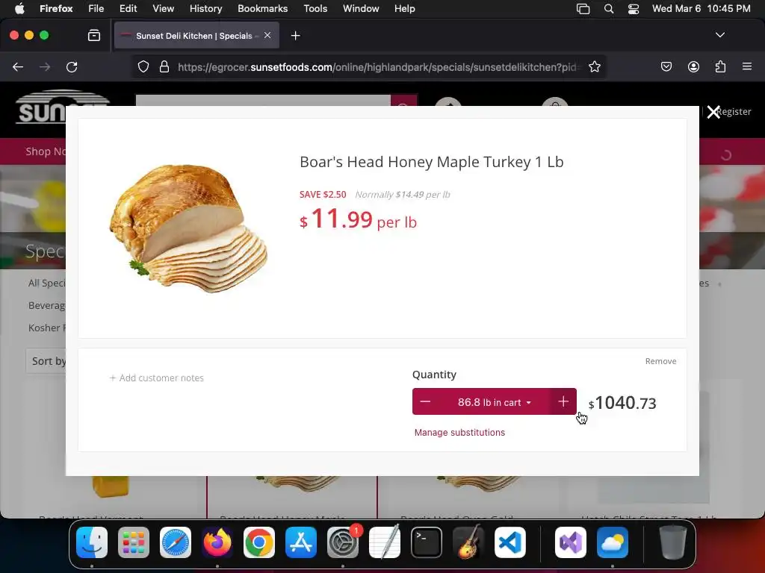Bookmark this page with the star icon
Image resolution: width=765 pixels, height=573 pixels.
coord(594,66)
